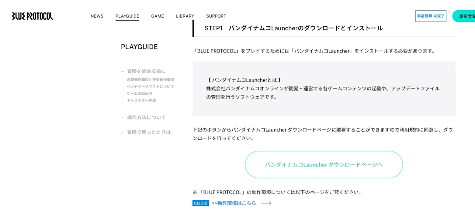Go to the GAME menu item
Image resolution: width=475 pixels, height=221 pixels.
158,16
